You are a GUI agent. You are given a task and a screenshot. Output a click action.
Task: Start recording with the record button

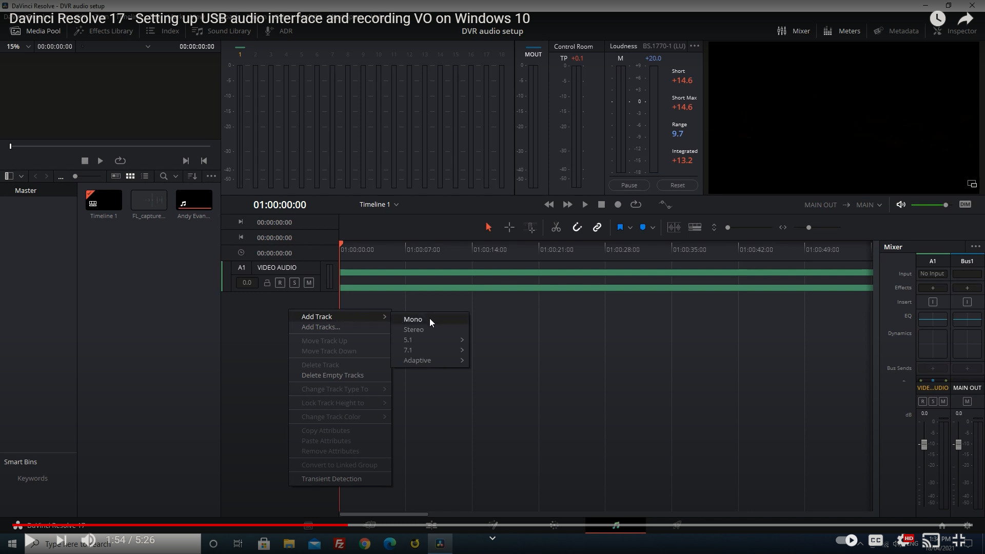click(x=618, y=204)
